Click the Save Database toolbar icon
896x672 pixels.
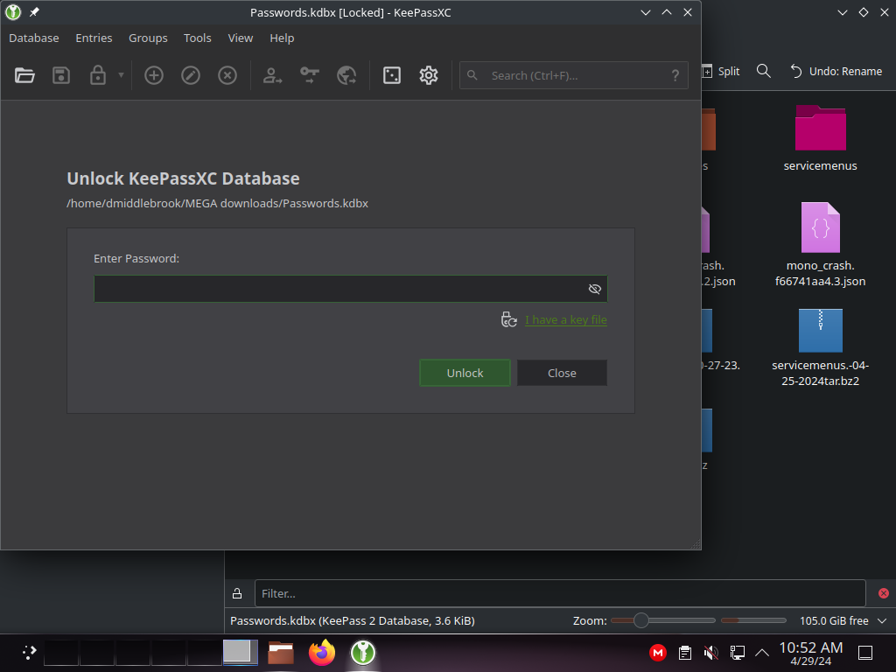(61, 75)
